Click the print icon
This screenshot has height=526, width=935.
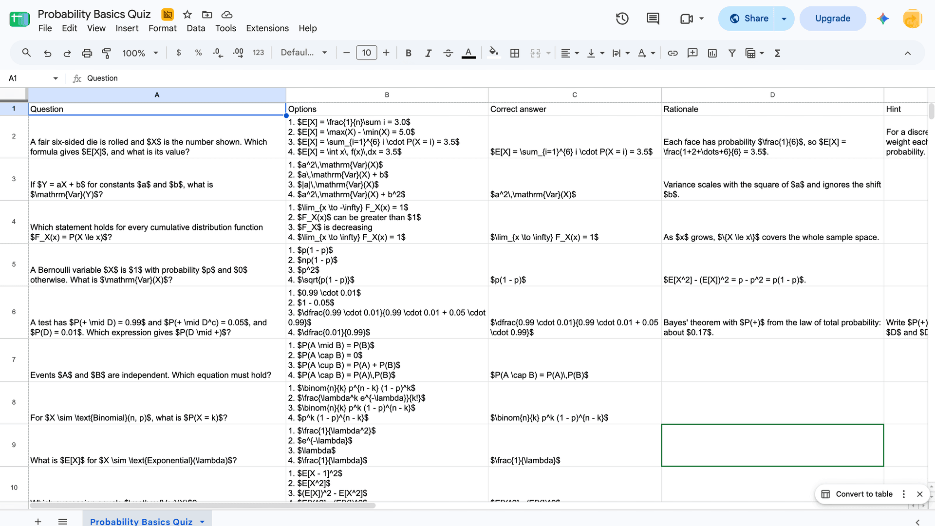click(87, 53)
